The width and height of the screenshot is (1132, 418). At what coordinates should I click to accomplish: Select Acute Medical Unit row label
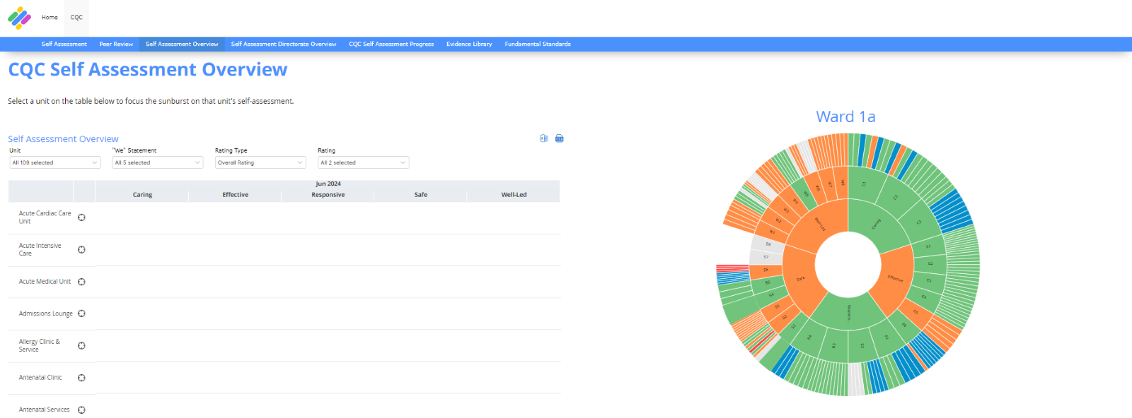[45, 281]
